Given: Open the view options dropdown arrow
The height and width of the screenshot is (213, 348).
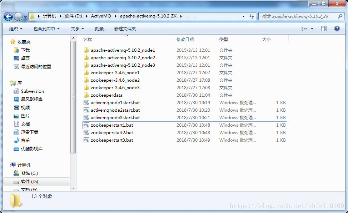Looking at the screenshot, I should pos(312,29).
